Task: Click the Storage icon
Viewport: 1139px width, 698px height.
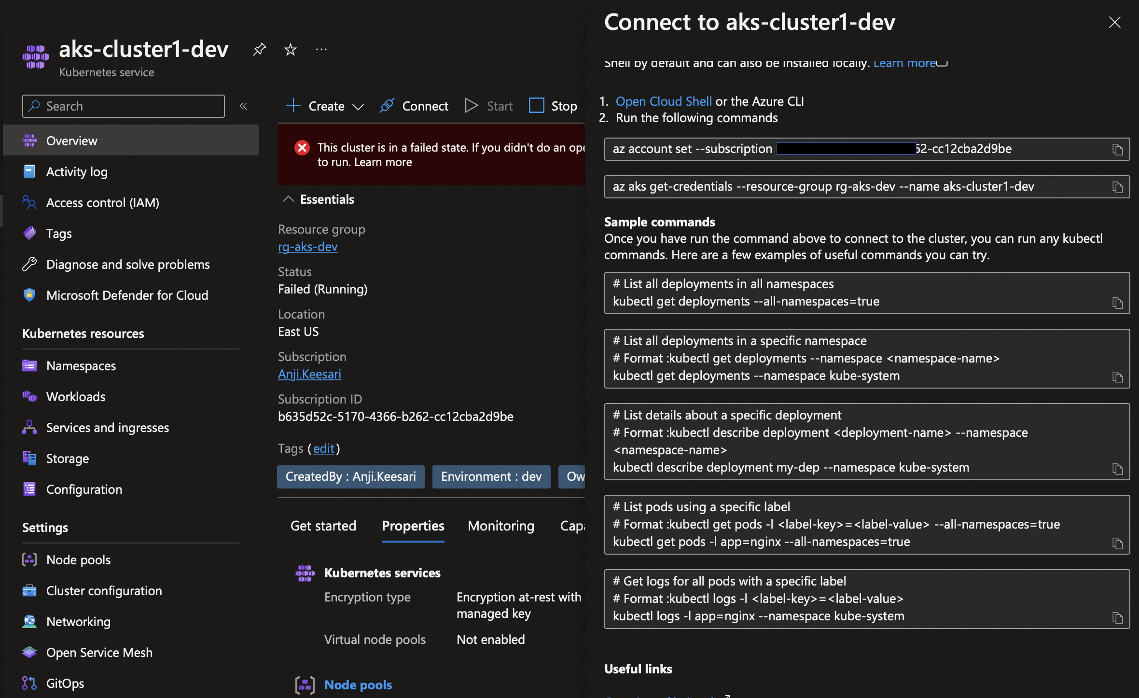Action: [x=29, y=458]
